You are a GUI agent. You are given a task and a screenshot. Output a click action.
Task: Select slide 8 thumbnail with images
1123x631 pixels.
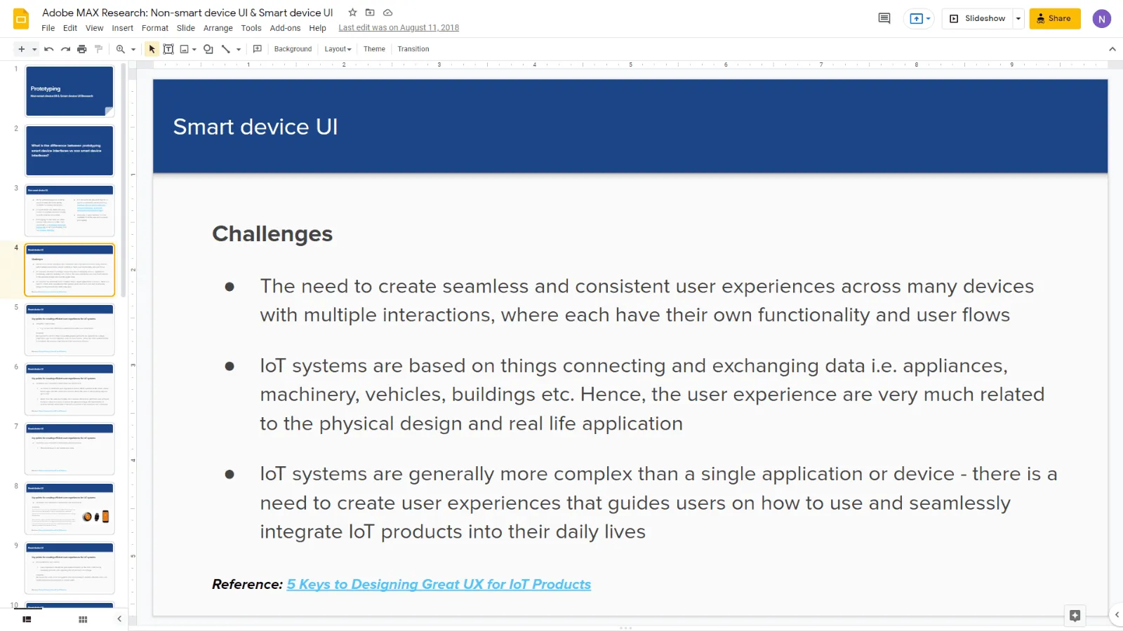[x=69, y=508]
